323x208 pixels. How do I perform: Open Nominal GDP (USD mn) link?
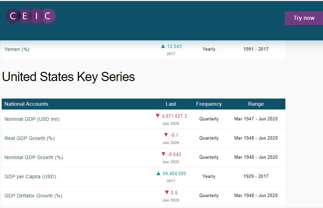32,119
